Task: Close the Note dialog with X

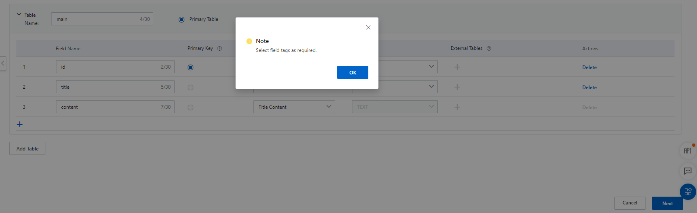Action: [x=368, y=27]
